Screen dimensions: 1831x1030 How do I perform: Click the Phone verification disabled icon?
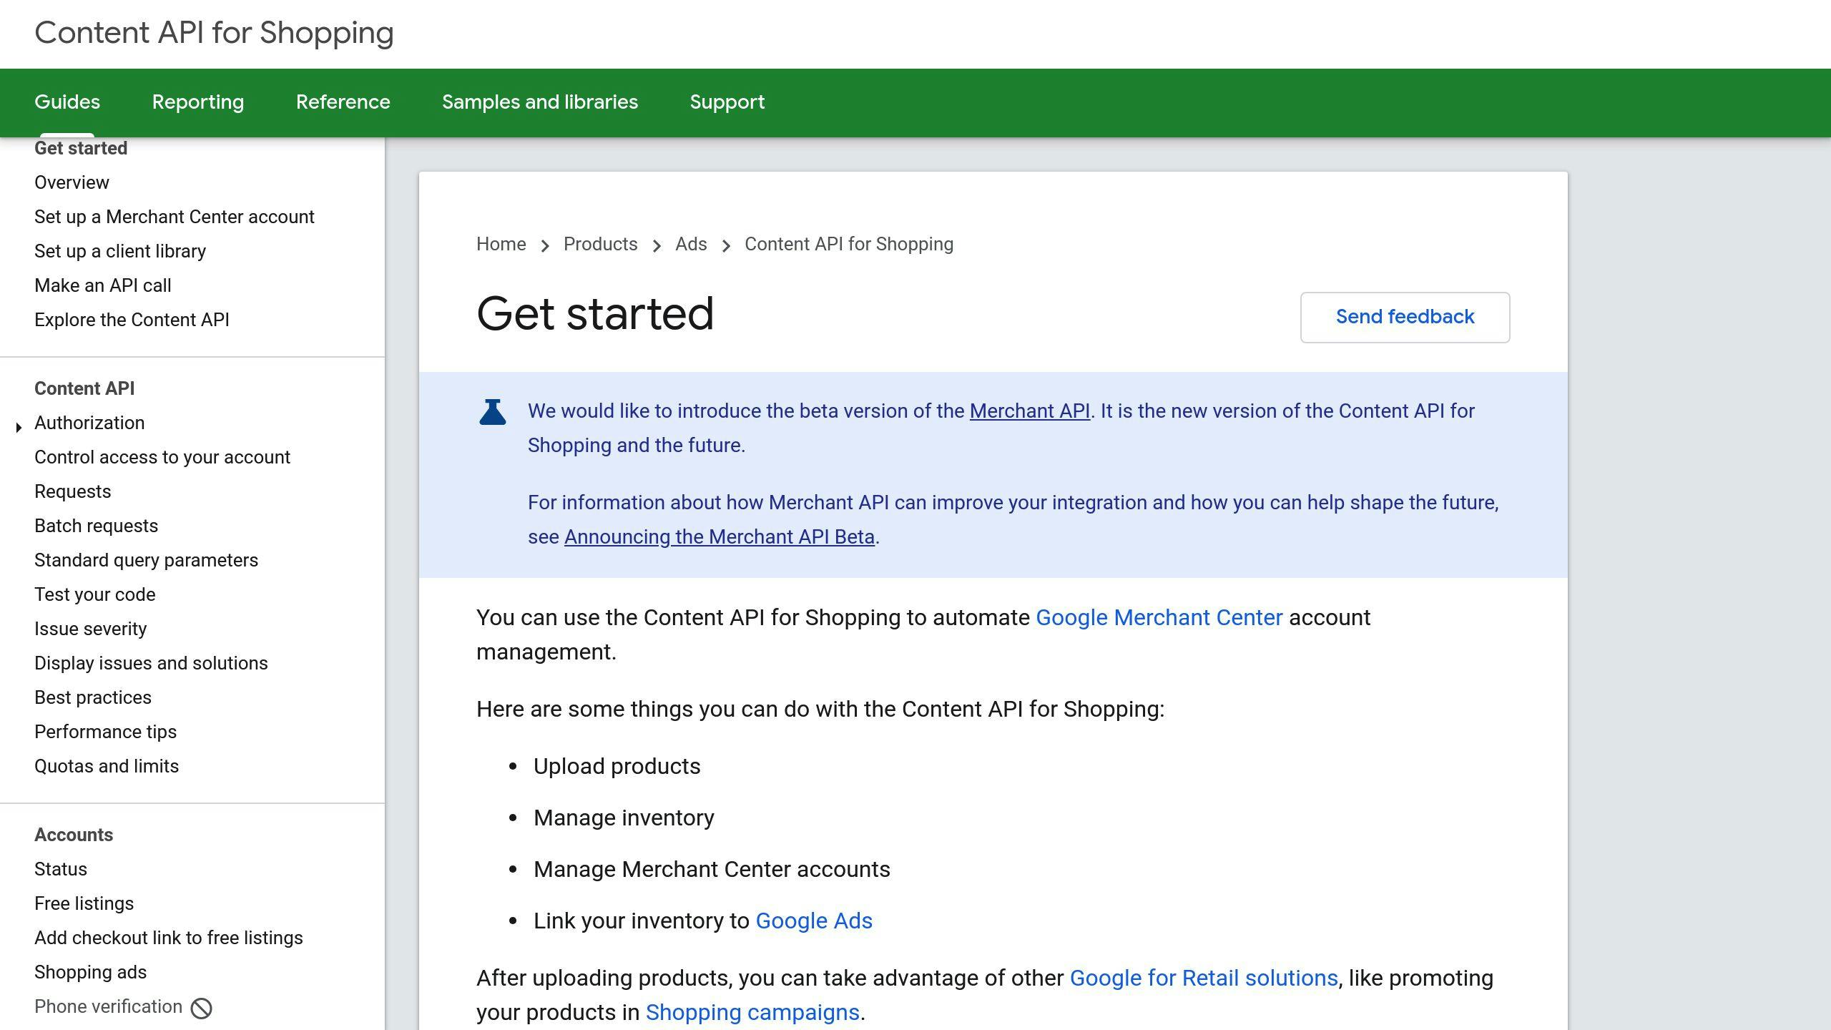(x=200, y=1006)
